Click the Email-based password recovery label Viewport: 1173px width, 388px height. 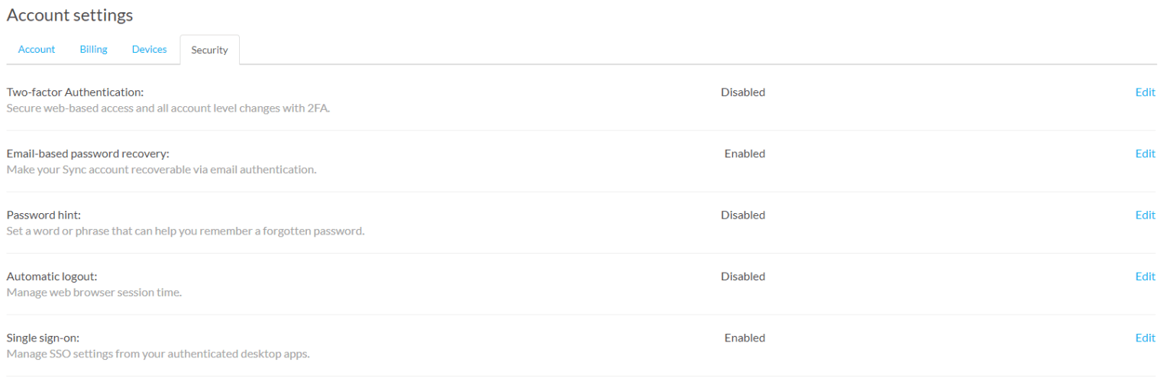click(x=88, y=154)
